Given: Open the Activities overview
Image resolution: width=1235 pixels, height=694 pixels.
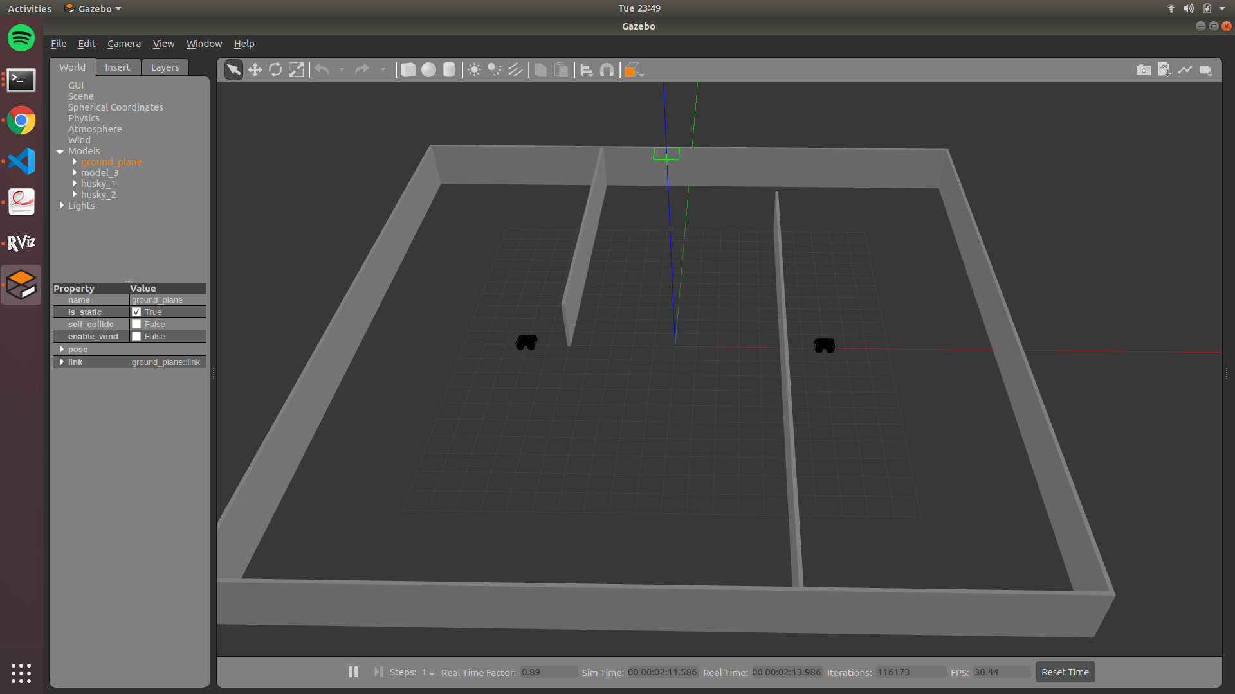Looking at the screenshot, I should (30, 8).
